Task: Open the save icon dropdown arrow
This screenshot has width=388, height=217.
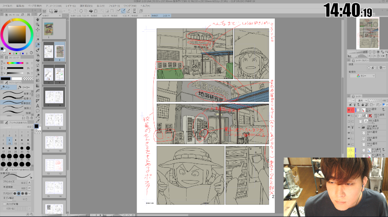Action: point(64,11)
